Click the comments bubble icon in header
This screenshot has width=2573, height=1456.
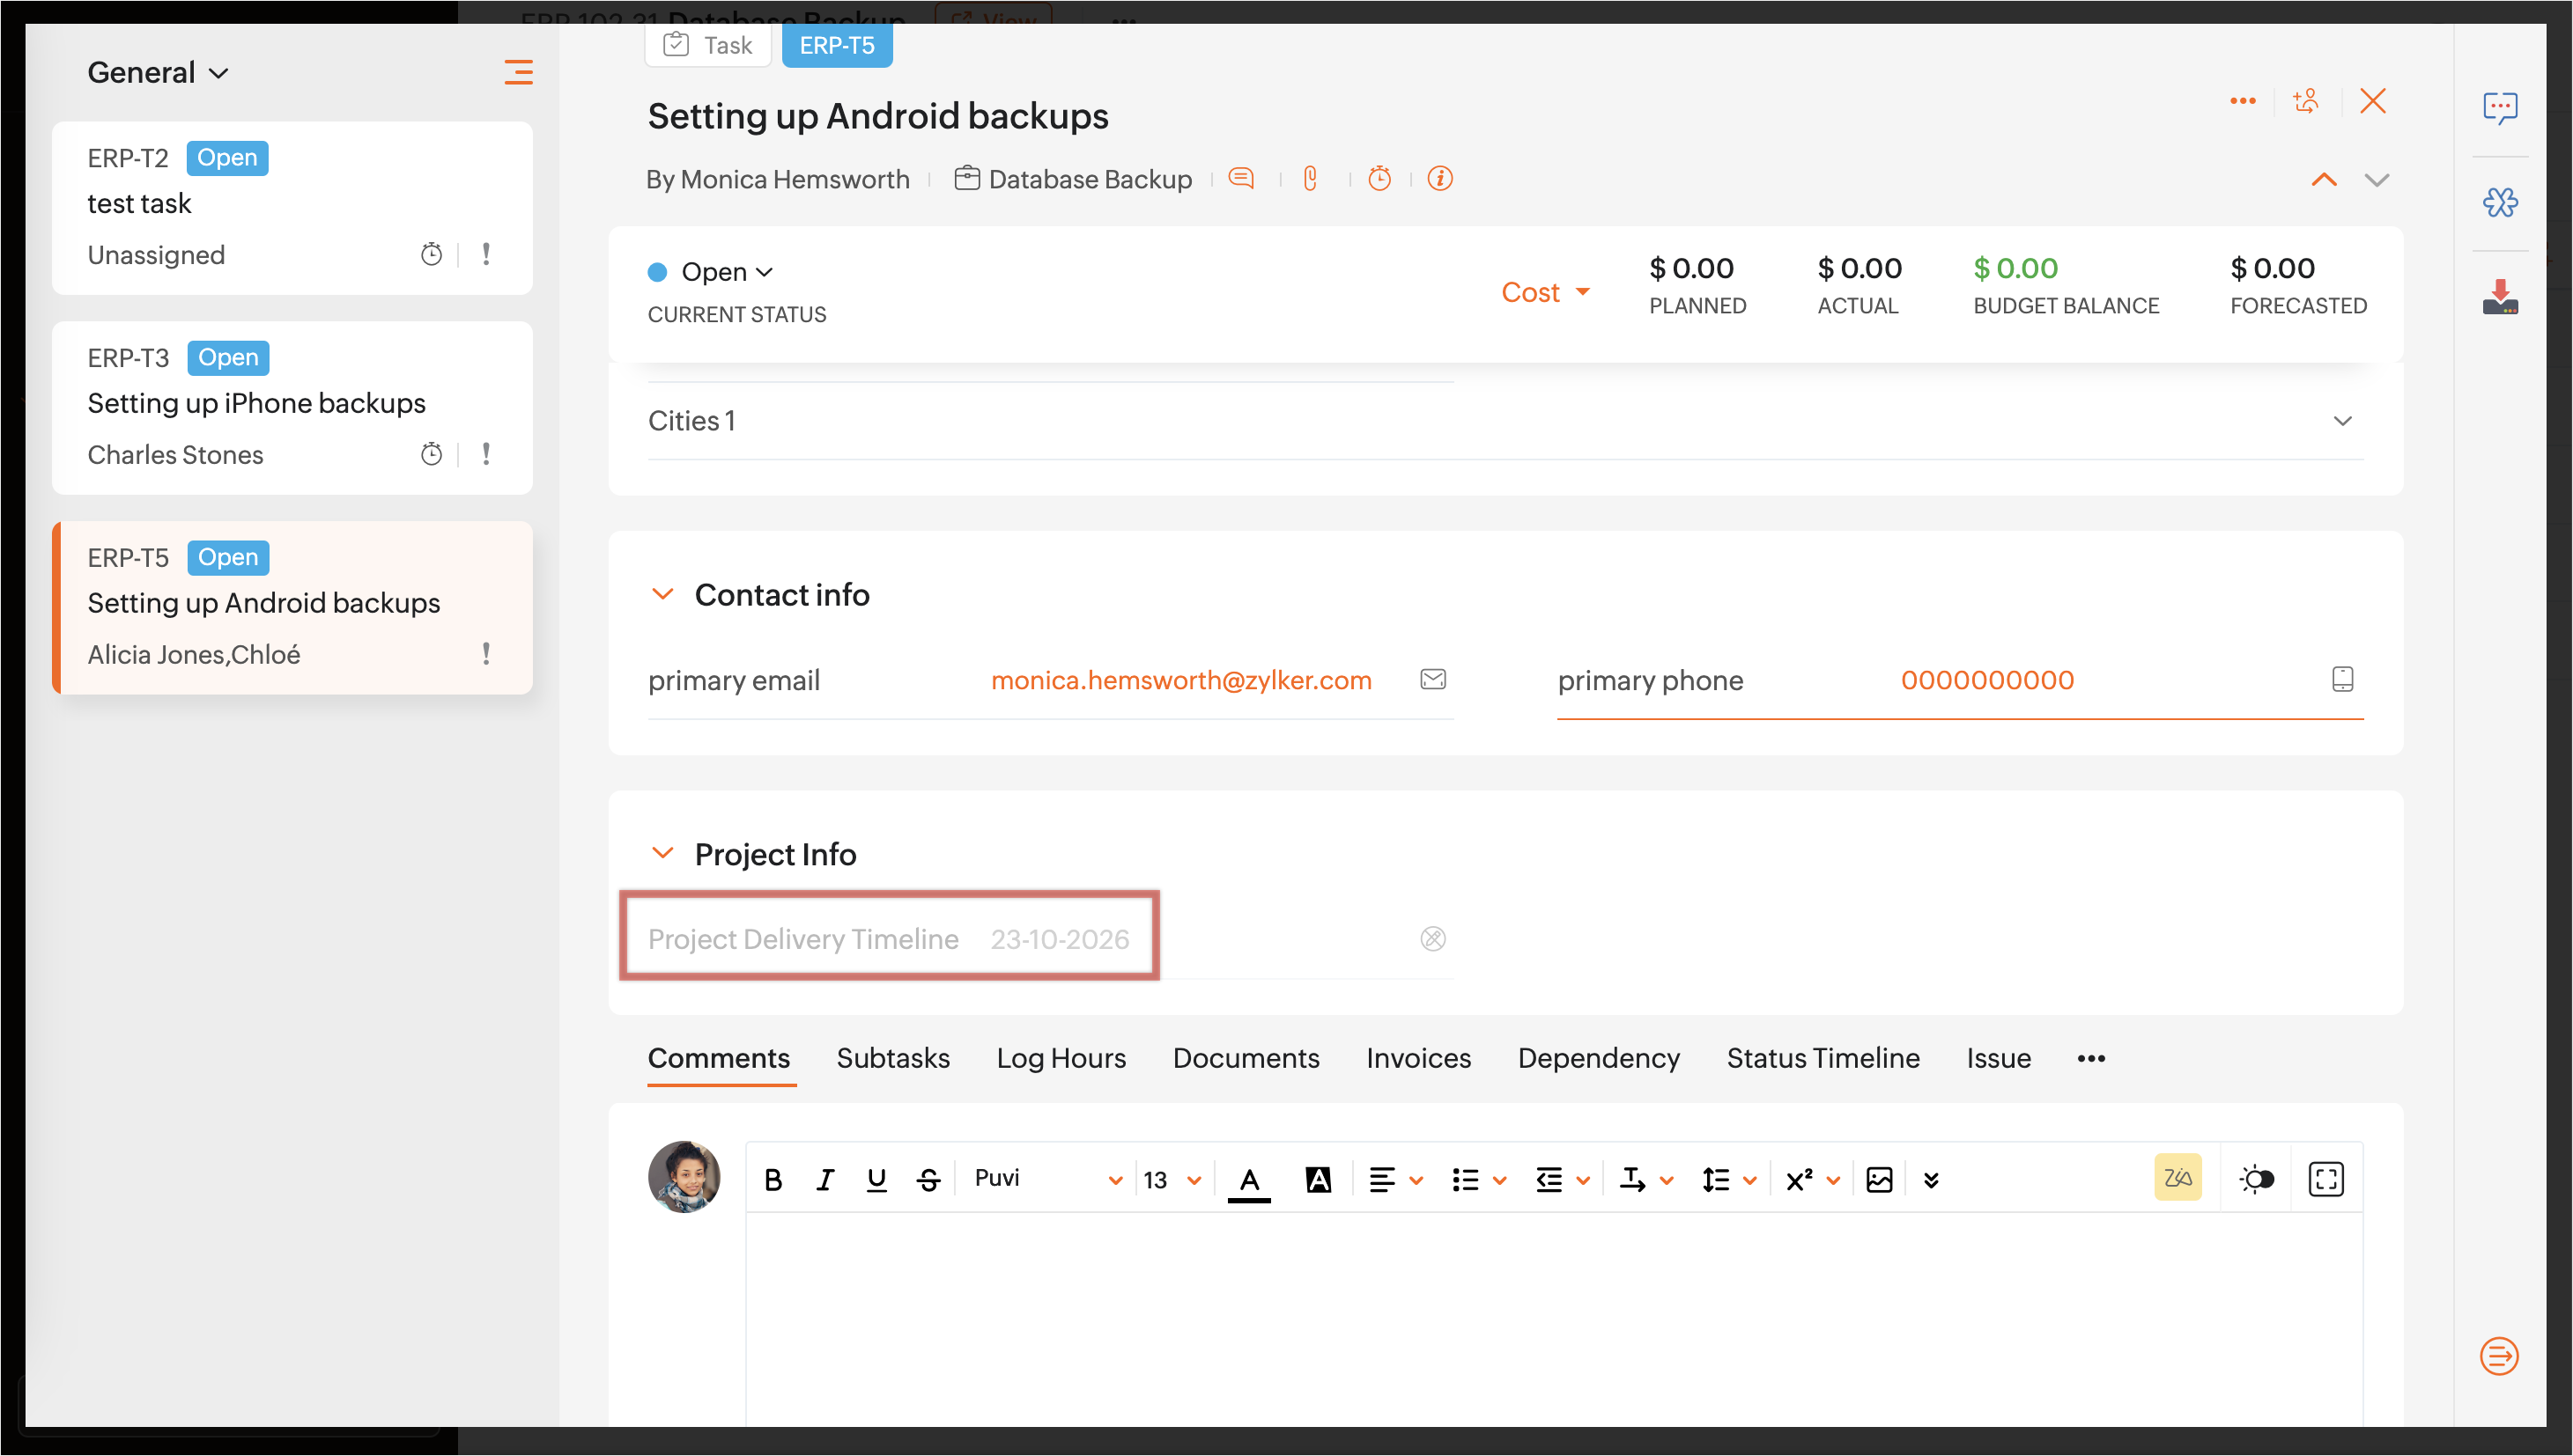tap(1240, 179)
